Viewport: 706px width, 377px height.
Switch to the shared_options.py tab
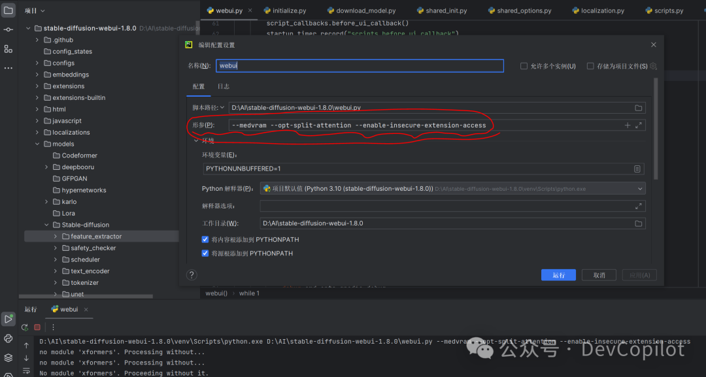[x=520, y=10]
